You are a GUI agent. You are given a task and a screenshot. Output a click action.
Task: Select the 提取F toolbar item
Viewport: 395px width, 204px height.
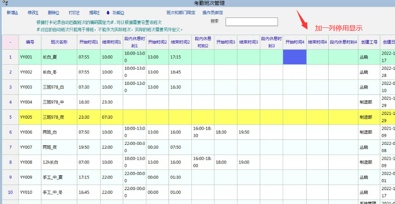coord(95,13)
